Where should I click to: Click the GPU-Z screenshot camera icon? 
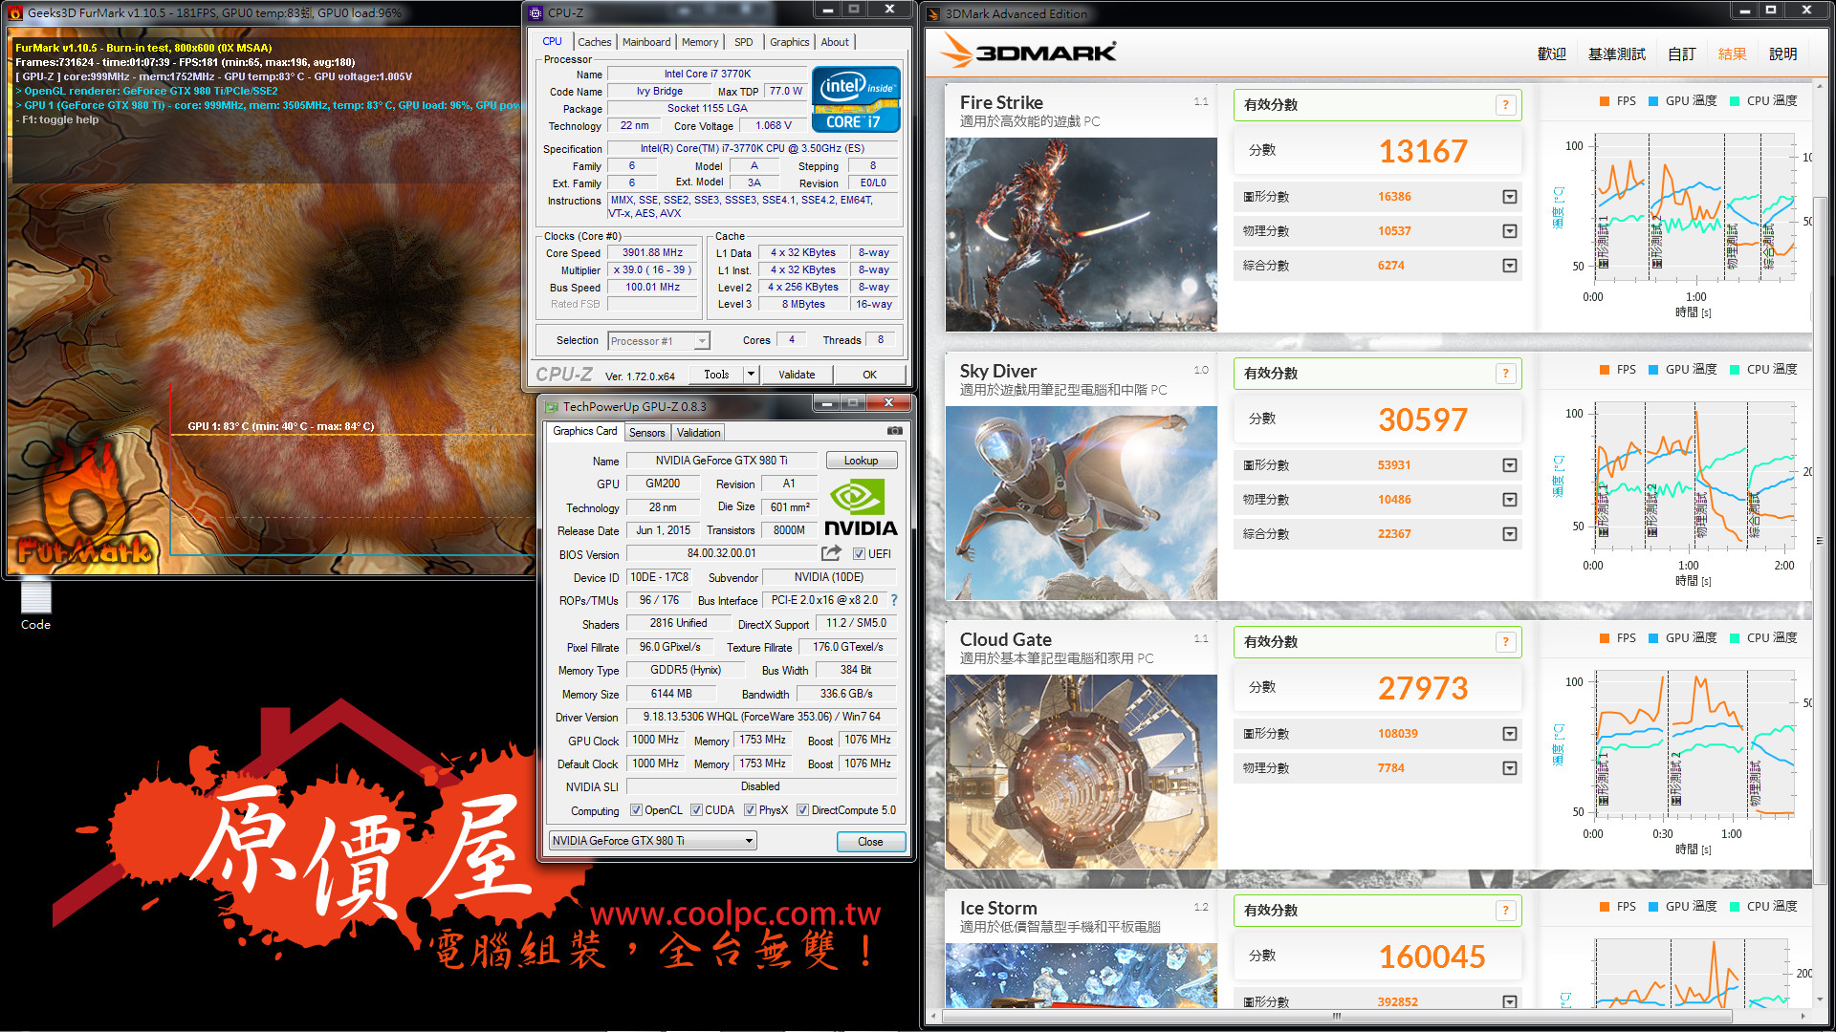tap(894, 431)
